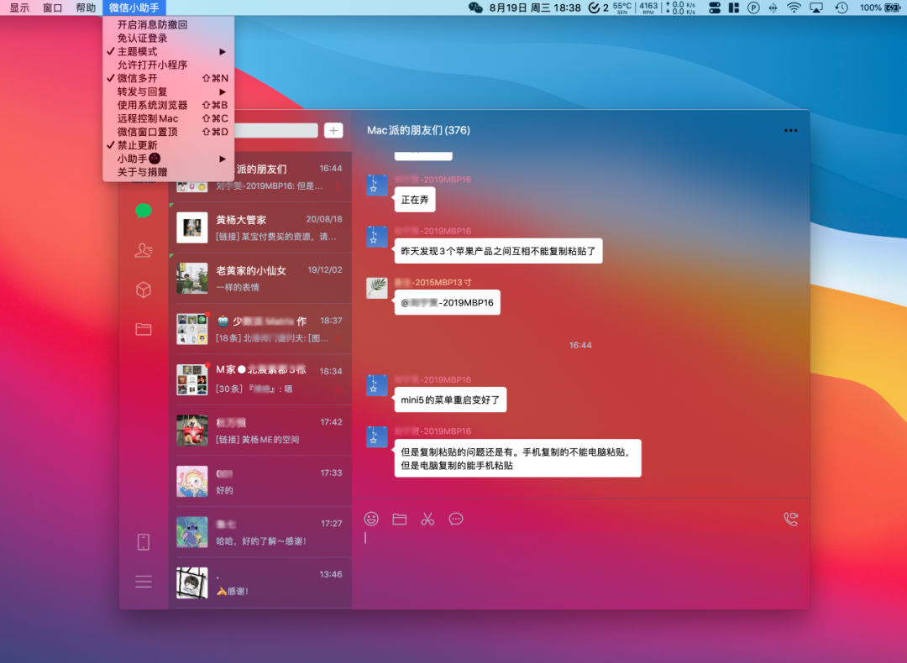
Task: Open the 帮助 menu
Action: [x=86, y=8]
